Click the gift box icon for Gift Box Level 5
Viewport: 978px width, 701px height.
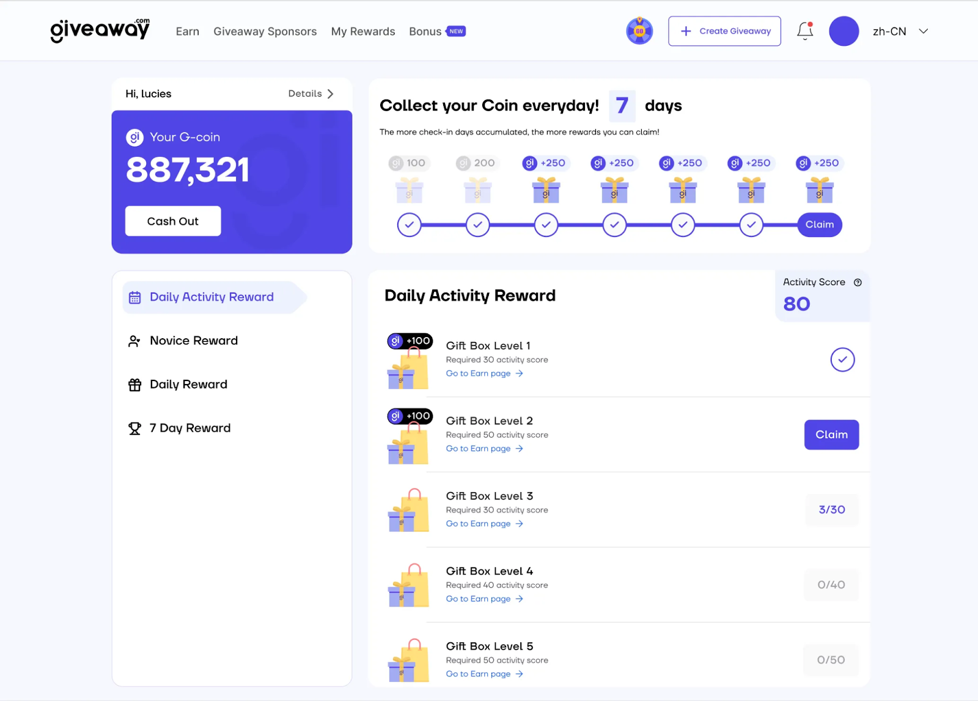pyautogui.click(x=408, y=660)
